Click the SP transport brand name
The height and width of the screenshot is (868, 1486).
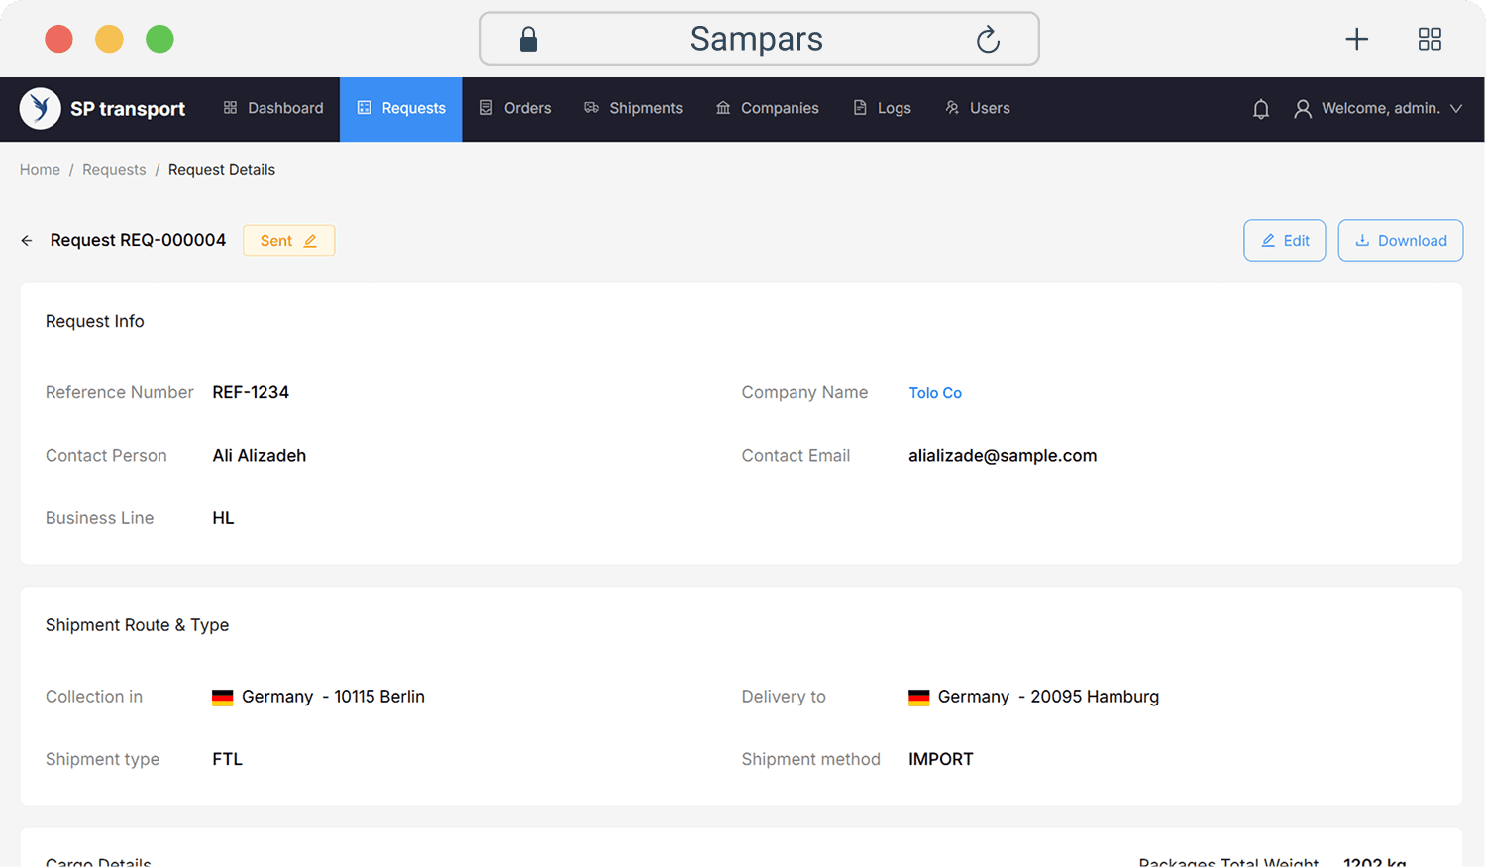(x=128, y=109)
